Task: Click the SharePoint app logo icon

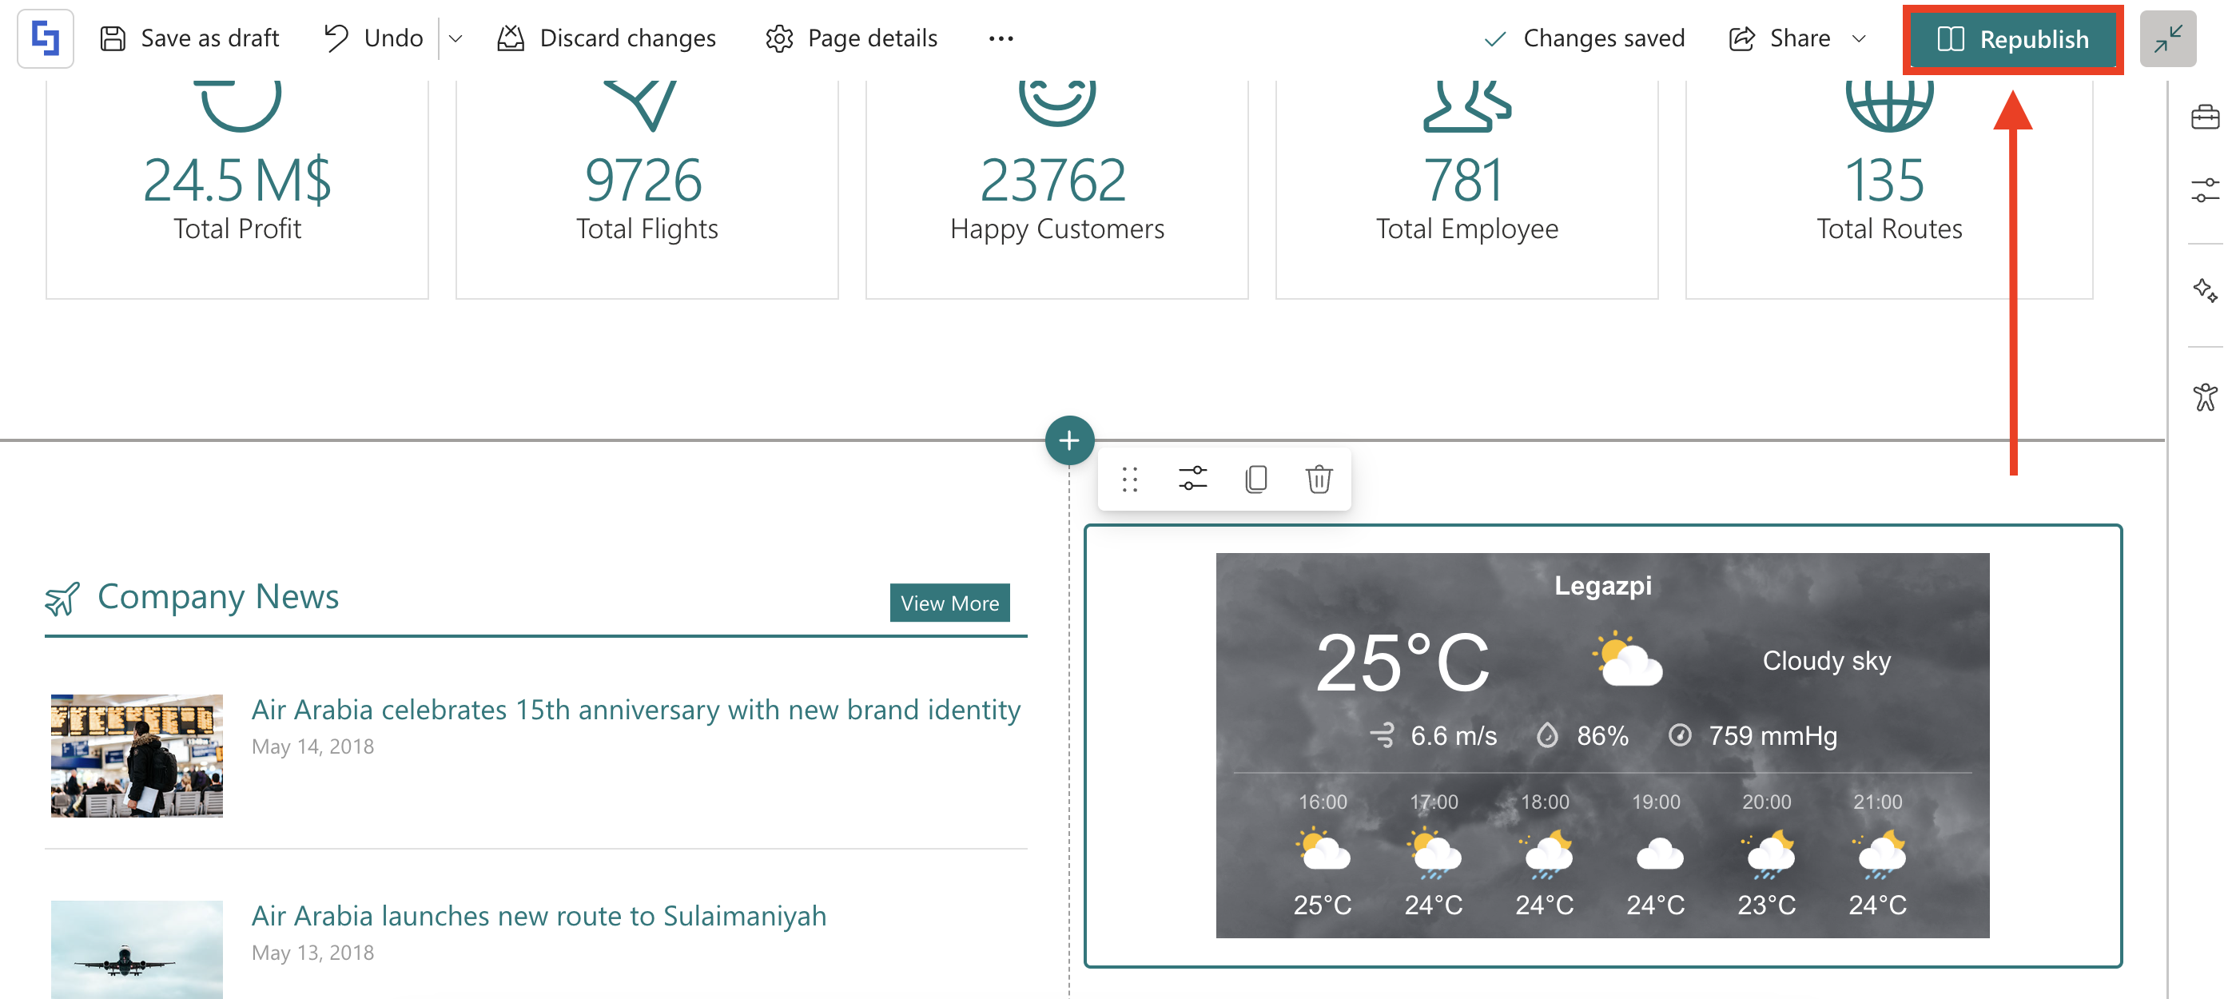Action: (x=45, y=38)
